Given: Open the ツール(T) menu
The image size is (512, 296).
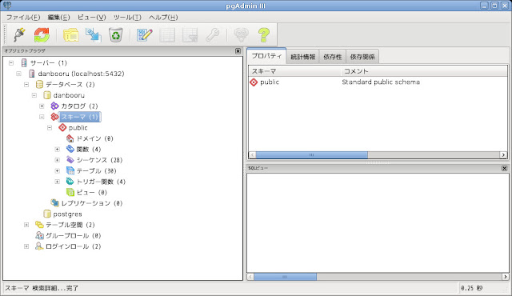Looking at the screenshot, I should (x=127, y=18).
